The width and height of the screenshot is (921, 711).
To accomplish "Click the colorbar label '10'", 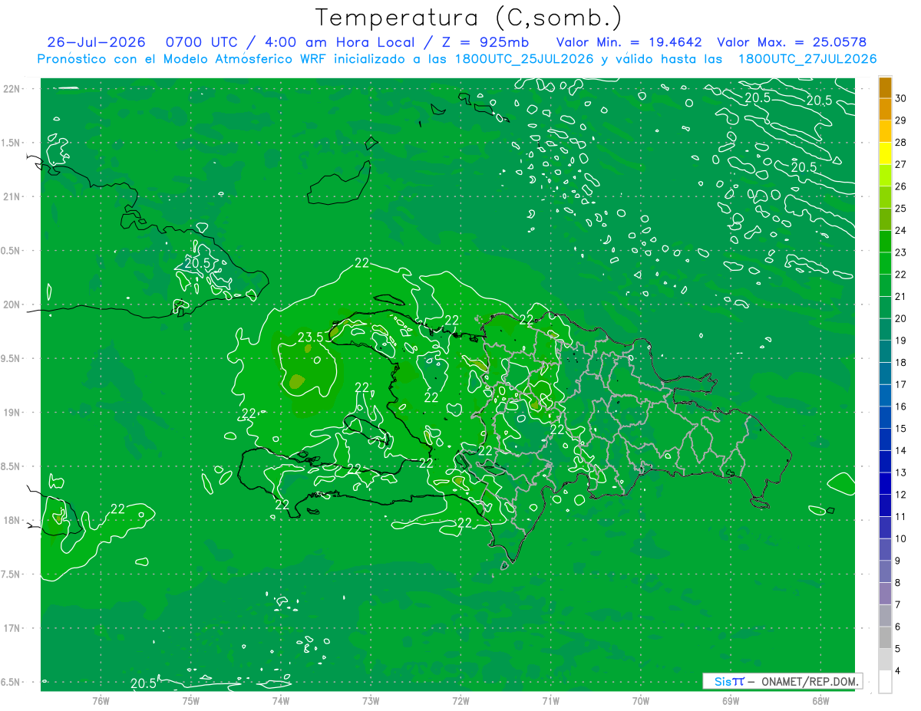I will pos(901,538).
